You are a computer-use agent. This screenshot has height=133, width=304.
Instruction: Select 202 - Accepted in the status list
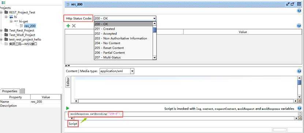123,34
